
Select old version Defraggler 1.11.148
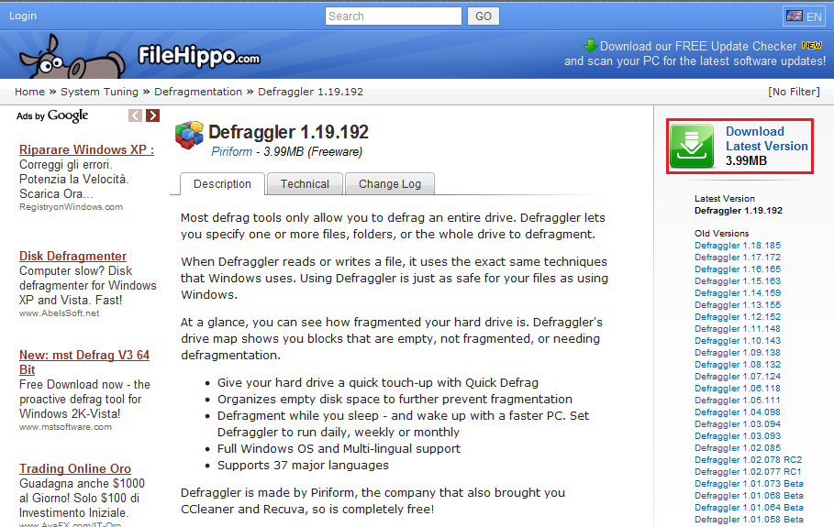738,329
